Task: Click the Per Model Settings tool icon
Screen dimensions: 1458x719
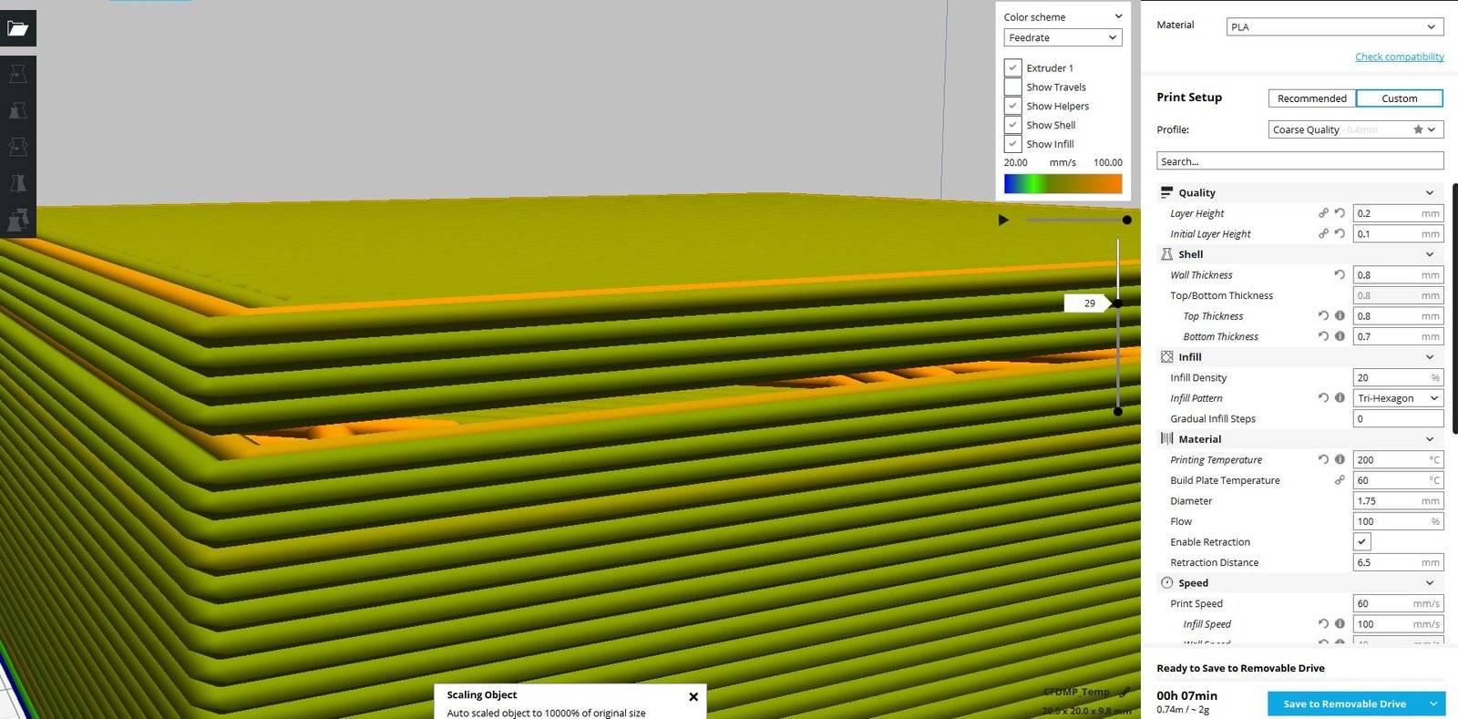Action: click(18, 220)
